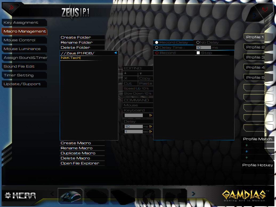Switch to Profile 1
The image size is (276, 207).
tap(255, 37)
